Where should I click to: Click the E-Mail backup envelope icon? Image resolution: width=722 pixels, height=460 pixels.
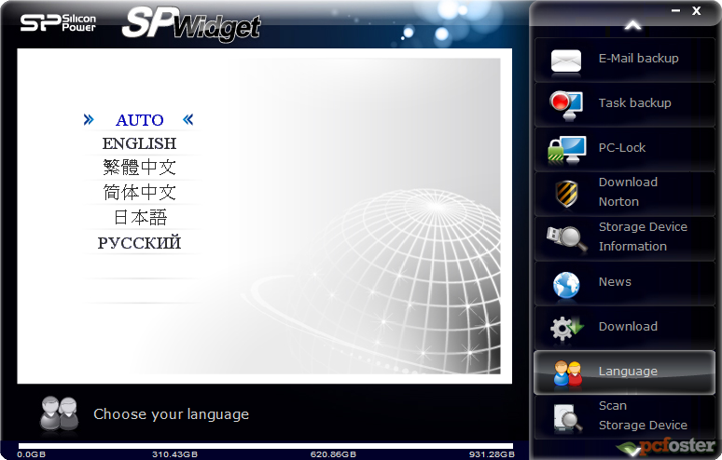click(566, 61)
